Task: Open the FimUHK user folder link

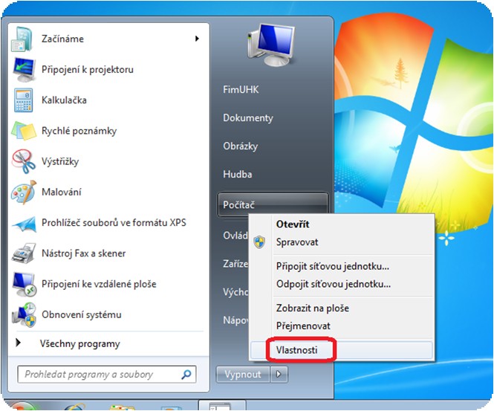Action: [x=241, y=89]
